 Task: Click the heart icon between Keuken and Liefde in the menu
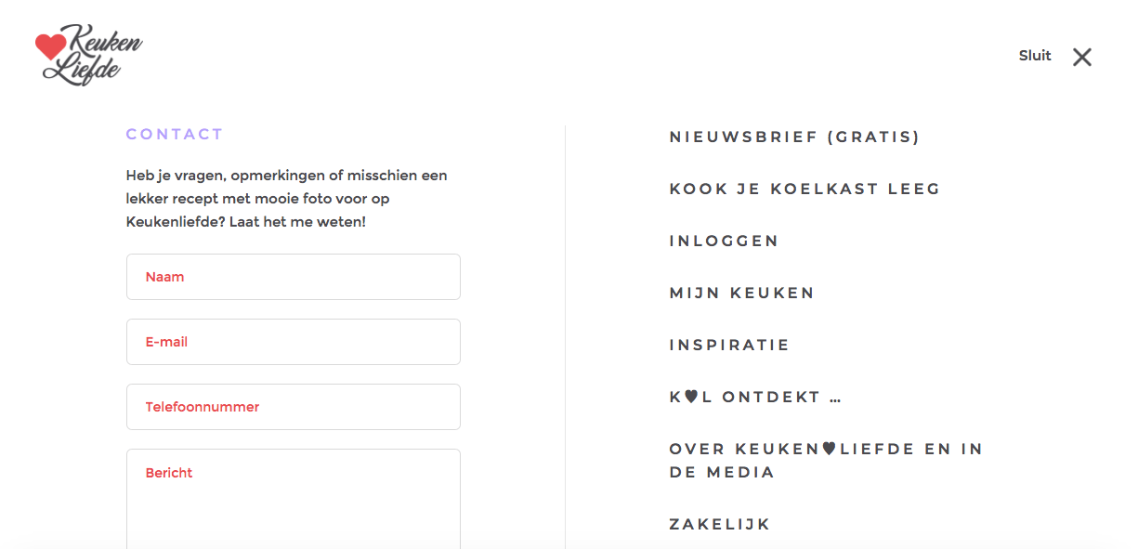pyautogui.click(x=829, y=449)
